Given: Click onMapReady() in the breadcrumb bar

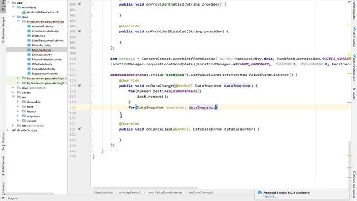Looking at the screenshot, I should pyautogui.click(x=130, y=192).
